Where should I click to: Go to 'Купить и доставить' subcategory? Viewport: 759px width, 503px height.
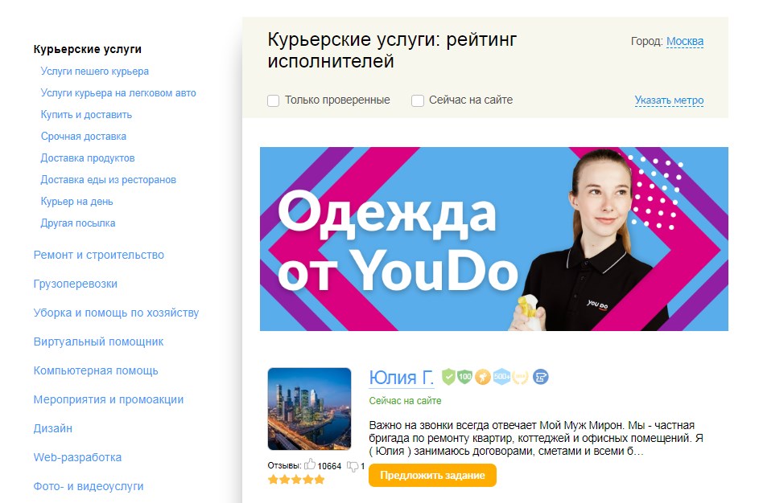86,115
